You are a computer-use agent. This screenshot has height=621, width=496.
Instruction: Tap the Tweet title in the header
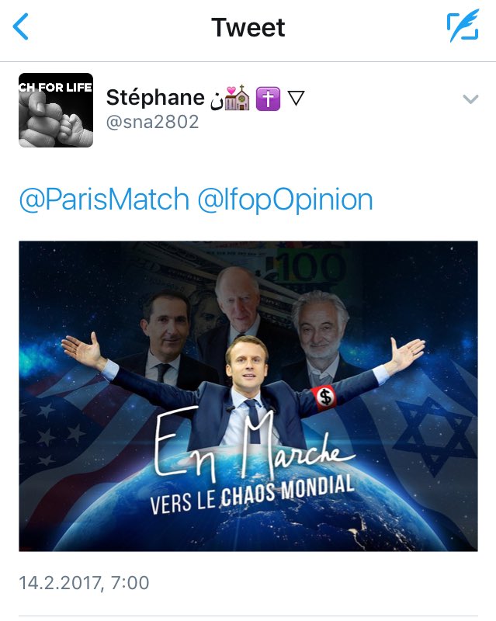[248, 27]
